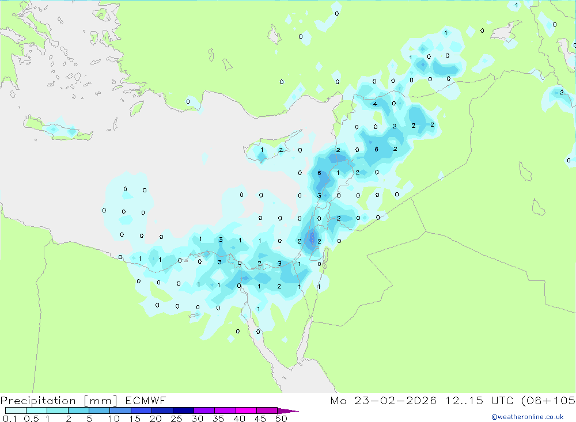Screen dimensions: 576x422
Task: Click the '25' legend scale label
Action: [x=176, y=419]
